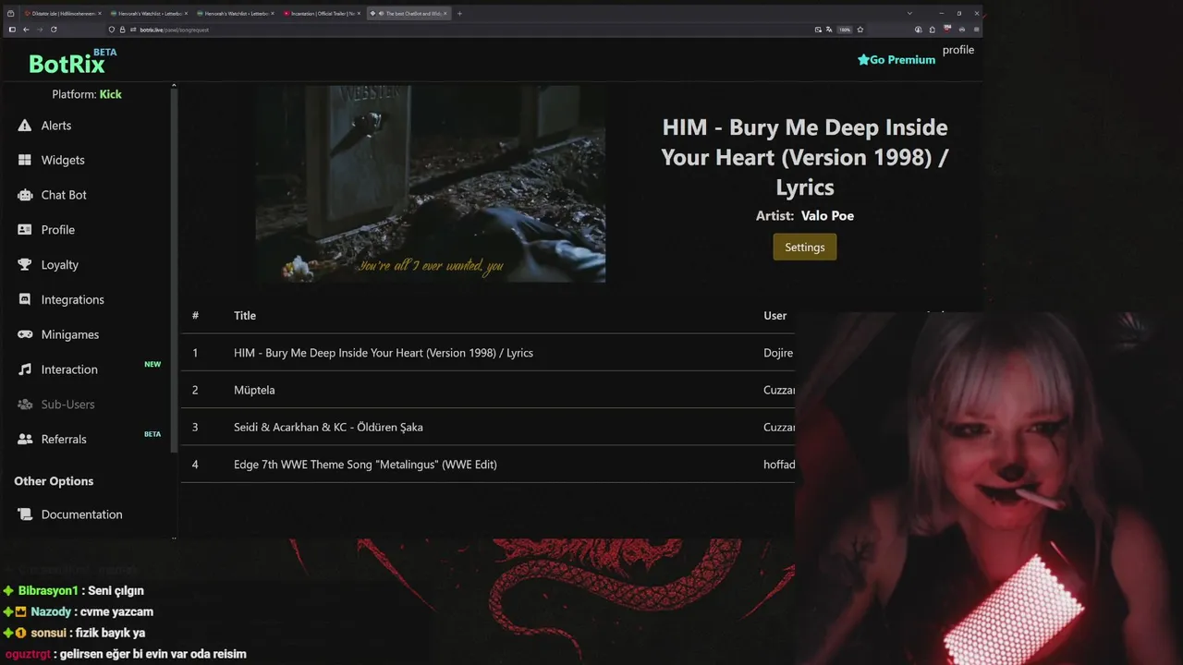Click the Platform: Kick label
Screen dimensions: 1183x665
point(87,94)
